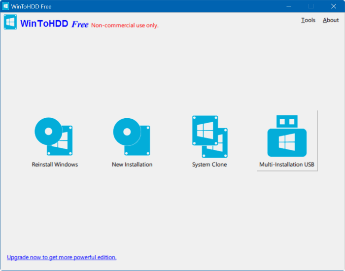Image resolution: width=345 pixels, height=271 pixels.
Task: Choose the Multi-Installation USB drive icon
Action: [287, 136]
